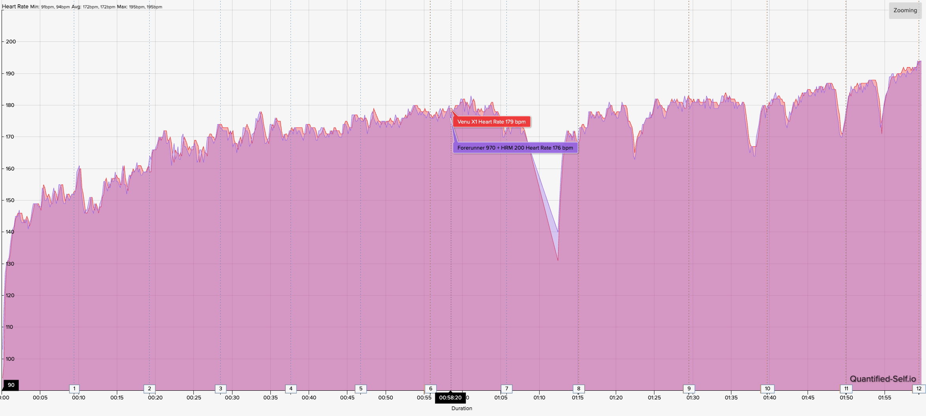The height and width of the screenshot is (416, 926).
Task: Click lap marker 11 label
Action: coord(846,388)
